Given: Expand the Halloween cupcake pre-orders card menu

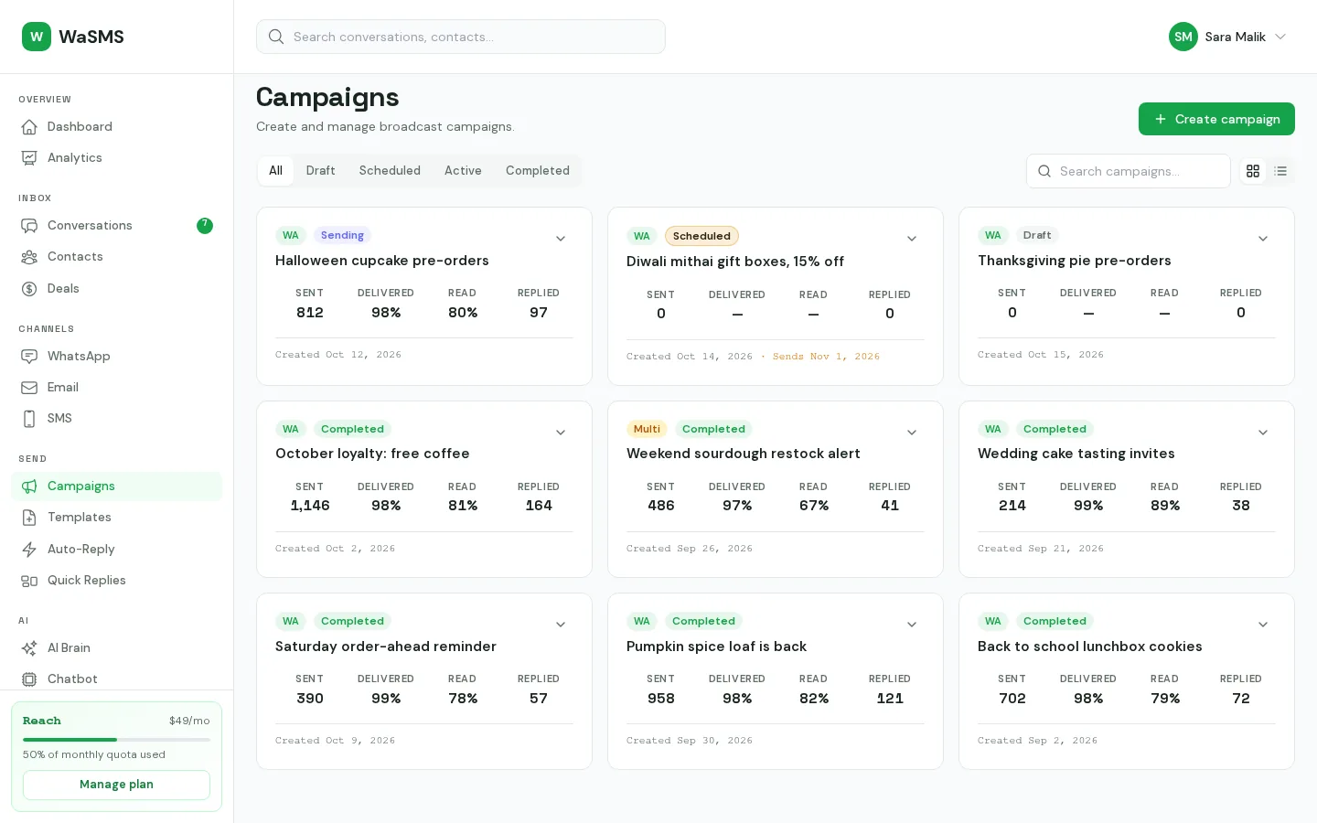Looking at the screenshot, I should [x=561, y=239].
